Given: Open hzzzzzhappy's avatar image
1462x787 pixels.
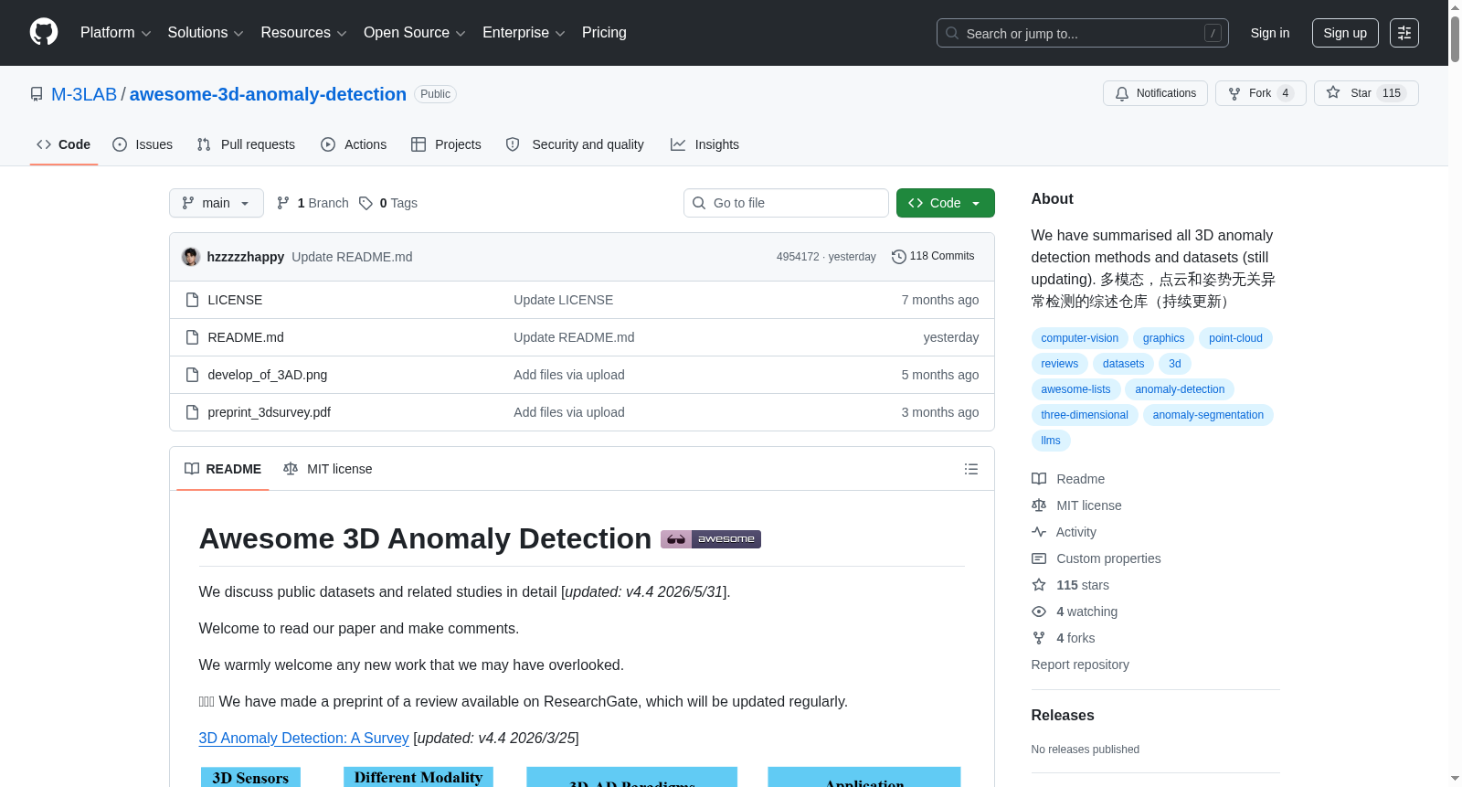Looking at the screenshot, I should [x=191, y=257].
